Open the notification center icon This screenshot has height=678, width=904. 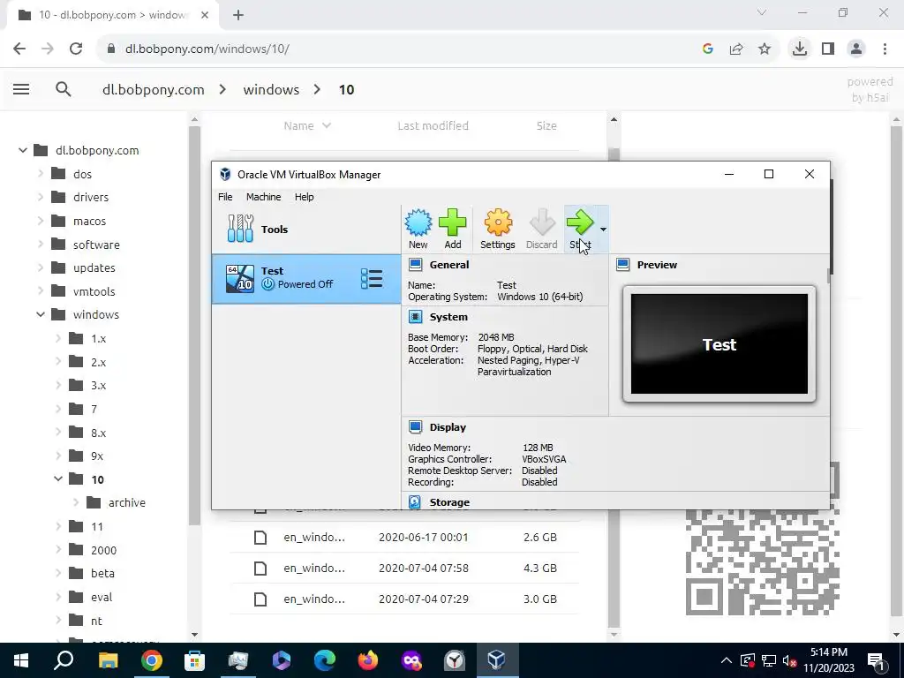876,660
